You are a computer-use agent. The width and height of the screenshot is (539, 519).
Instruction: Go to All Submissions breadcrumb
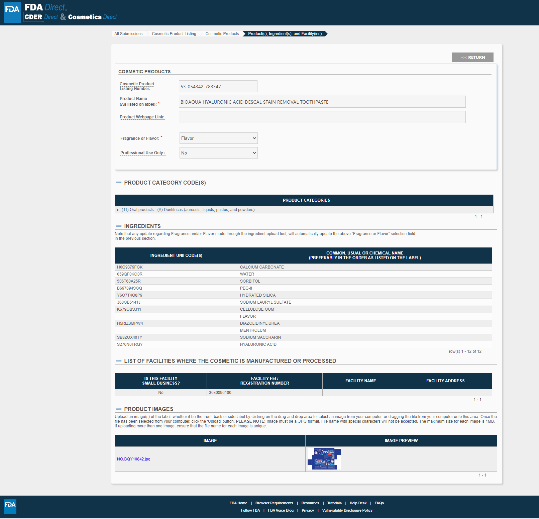pyautogui.click(x=128, y=34)
